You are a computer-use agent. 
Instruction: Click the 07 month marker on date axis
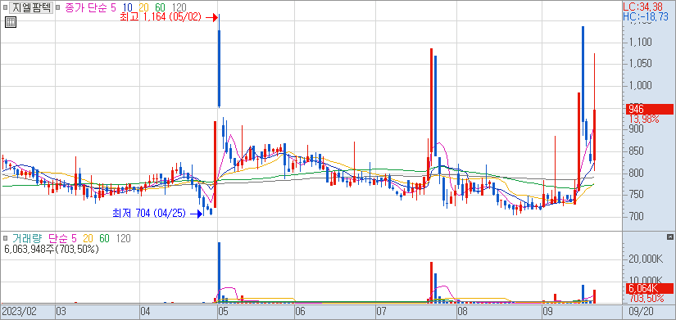tap(381, 311)
